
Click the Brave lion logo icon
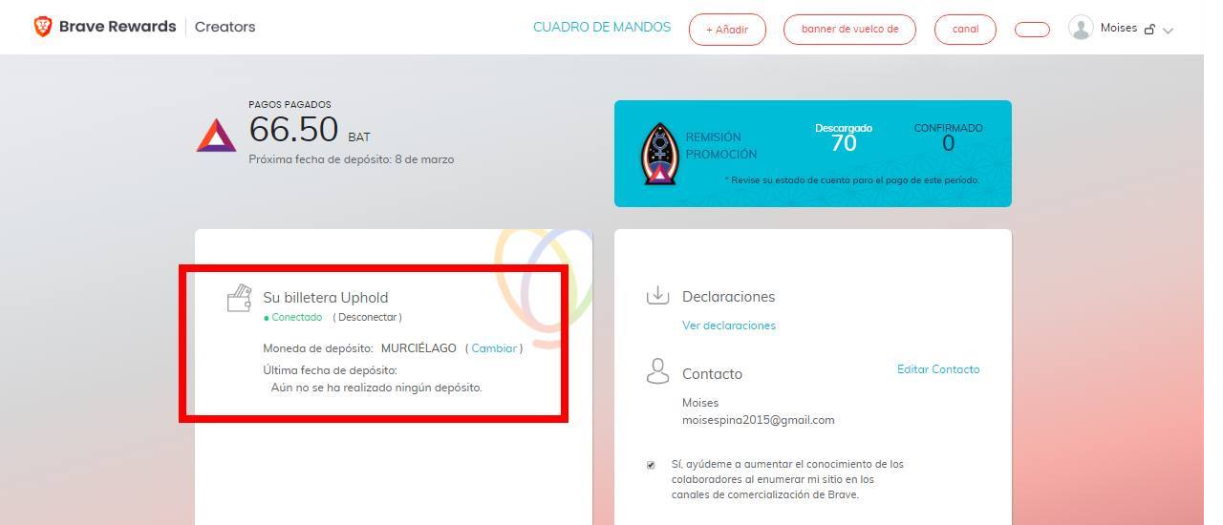[42, 27]
